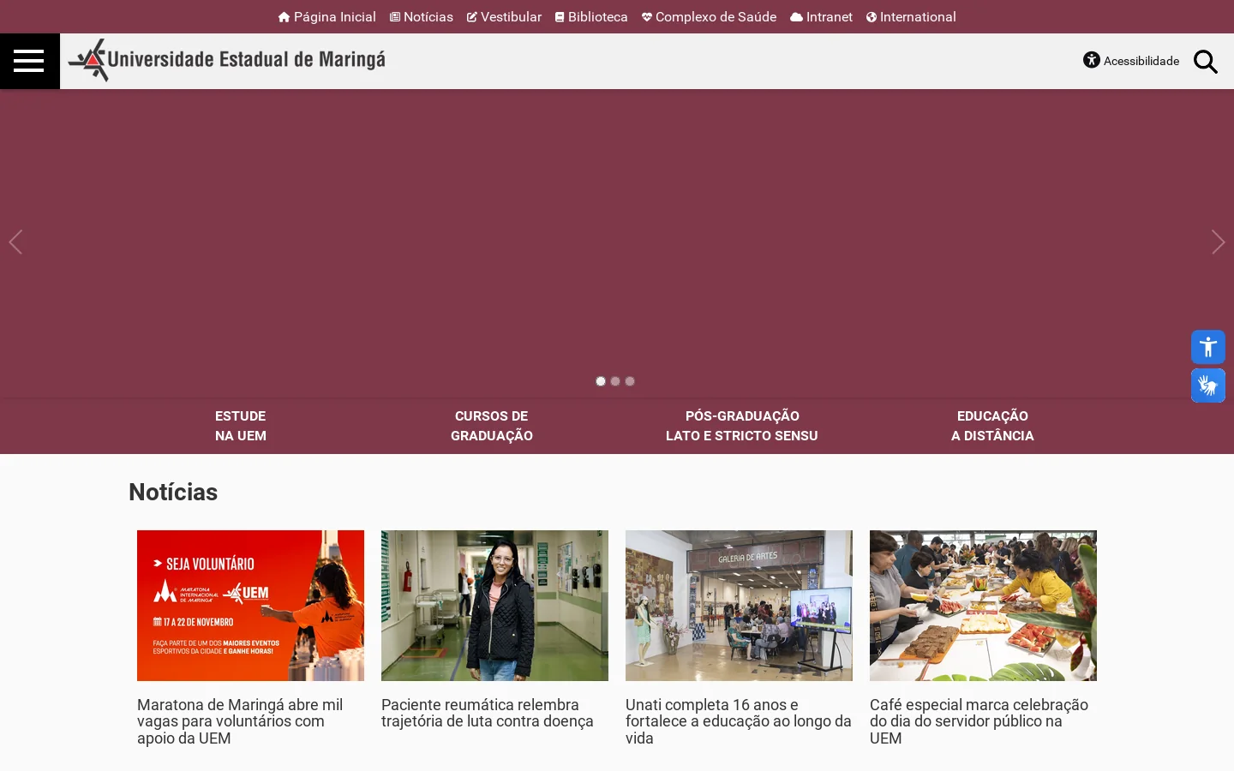Read 'Unati completa 16 anos' article
Image resolution: width=1234 pixels, height=771 pixels.
click(x=739, y=721)
